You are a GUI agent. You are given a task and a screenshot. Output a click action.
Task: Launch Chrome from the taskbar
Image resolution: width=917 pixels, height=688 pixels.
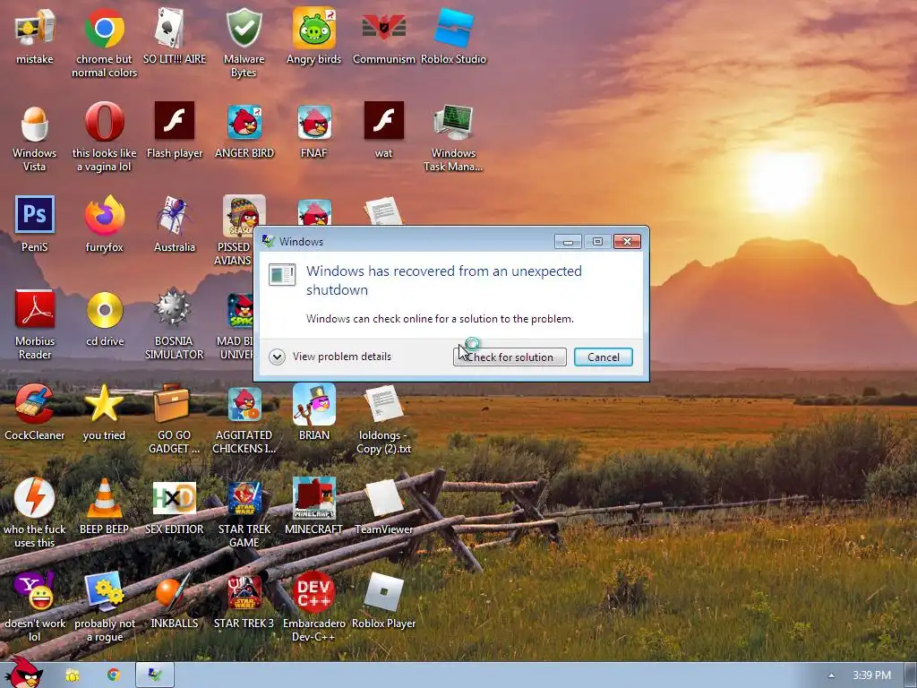[114, 675]
